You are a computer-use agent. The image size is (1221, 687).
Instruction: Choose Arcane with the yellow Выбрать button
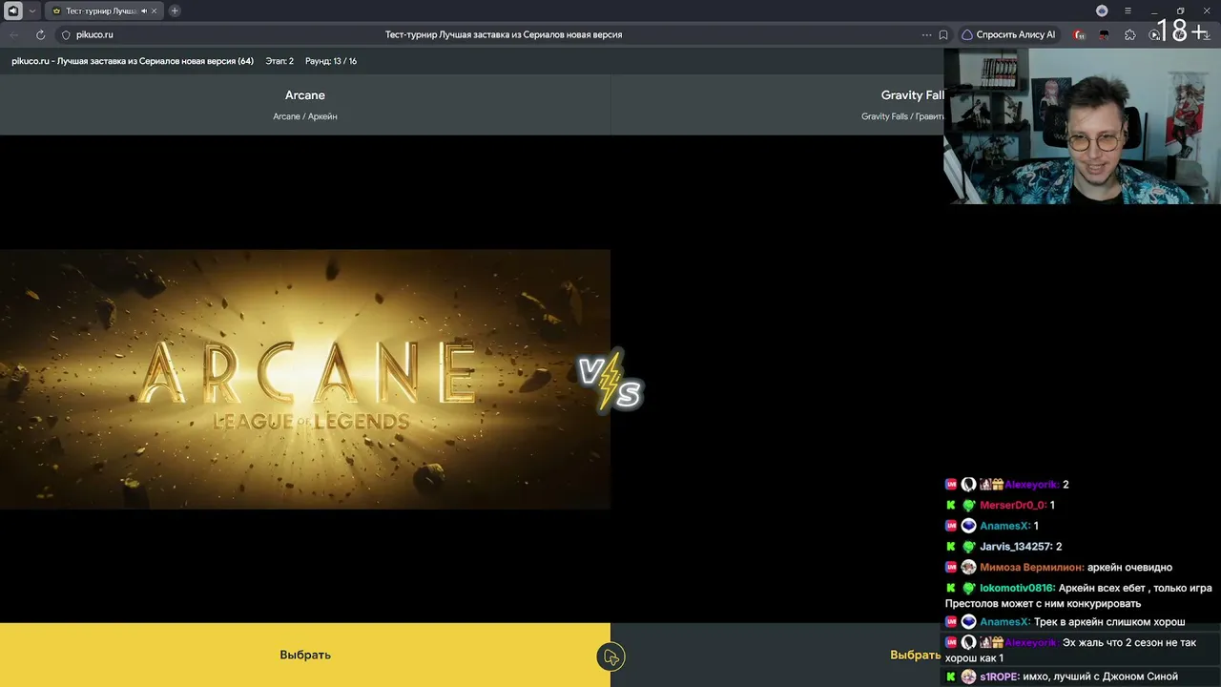305,655
